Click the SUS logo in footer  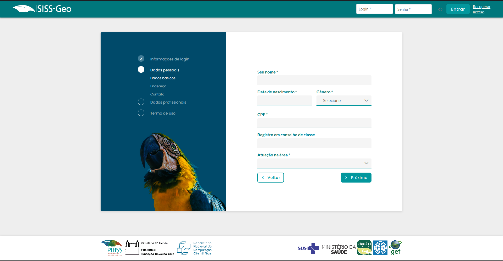point(308,248)
